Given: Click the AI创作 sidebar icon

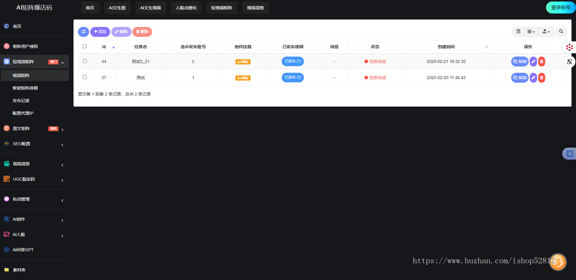Looking at the screenshot, I should tap(7, 219).
